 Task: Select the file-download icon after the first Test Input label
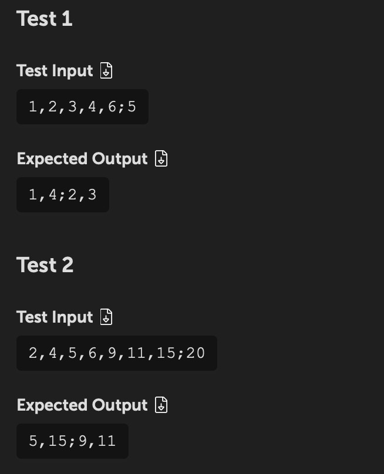[106, 71]
